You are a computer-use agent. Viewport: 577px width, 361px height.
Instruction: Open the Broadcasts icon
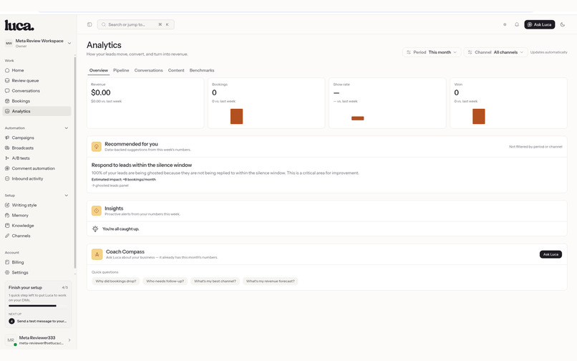[x=7, y=148]
